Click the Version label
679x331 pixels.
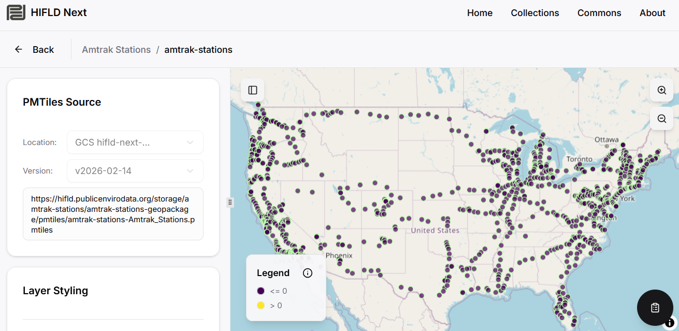click(38, 171)
